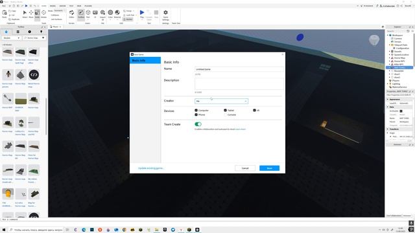Screen dimensions: 415x233
Task: Switch to PLUGINS ribbon tab
Action: point(88,6)
